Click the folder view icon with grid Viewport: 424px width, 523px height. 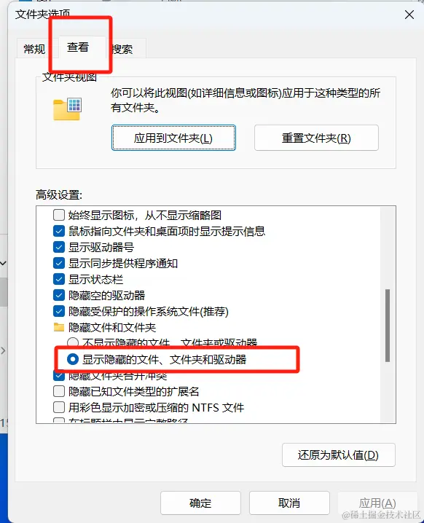point(67,109)
